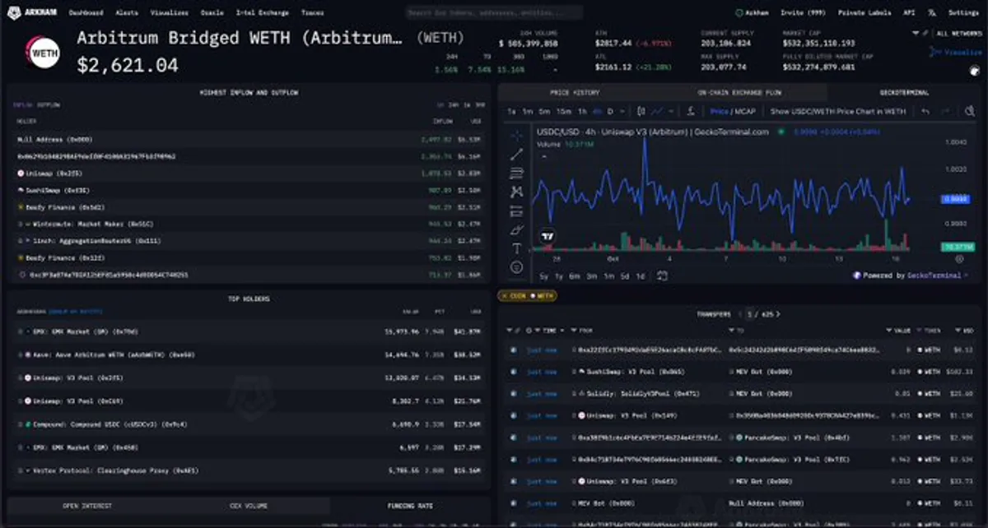The image size is (988, 528).
Task: Open the price range measurement tool
Action: (516, 211)
